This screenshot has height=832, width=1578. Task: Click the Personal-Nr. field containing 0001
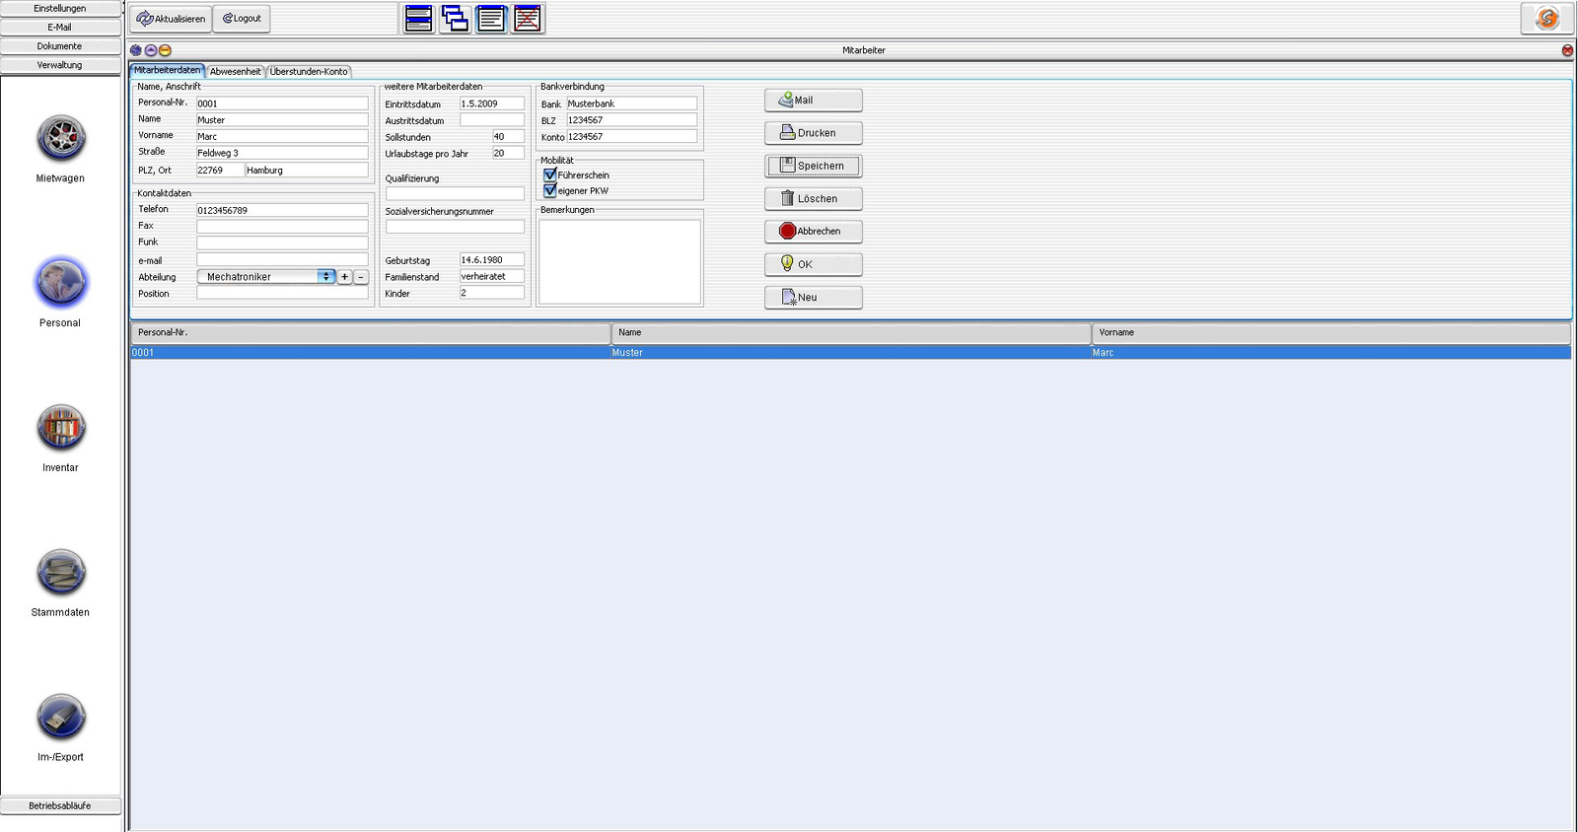click(x=282, y=103)
